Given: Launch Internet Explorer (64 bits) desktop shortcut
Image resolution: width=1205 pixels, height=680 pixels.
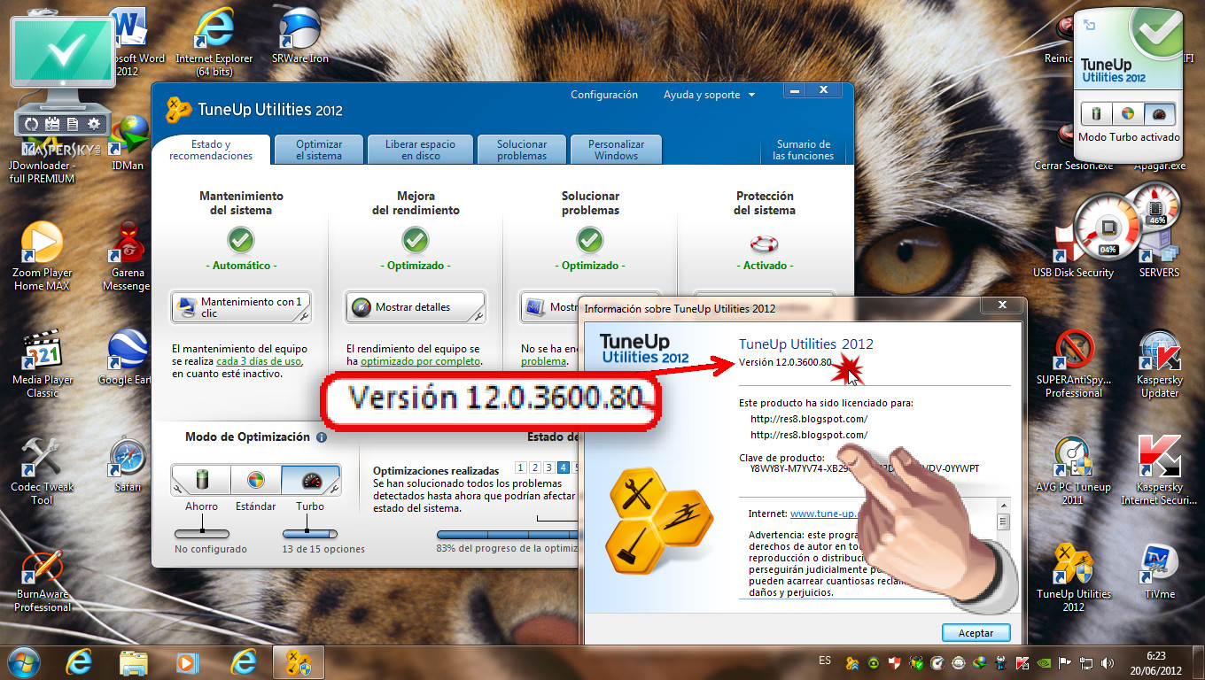Looking at the screenshot, I should pos(214,40).
